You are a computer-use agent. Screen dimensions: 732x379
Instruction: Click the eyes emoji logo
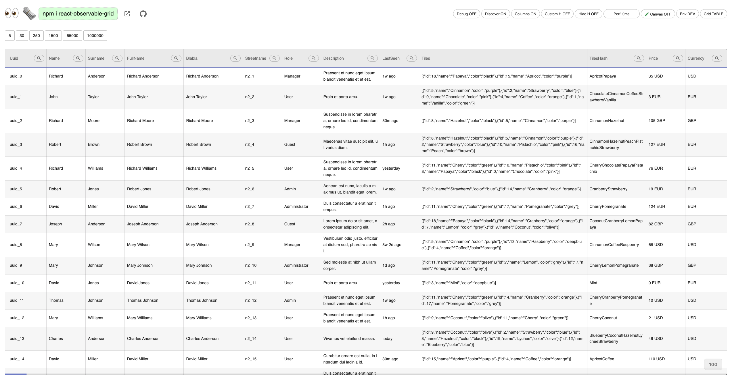pos(12,13)
